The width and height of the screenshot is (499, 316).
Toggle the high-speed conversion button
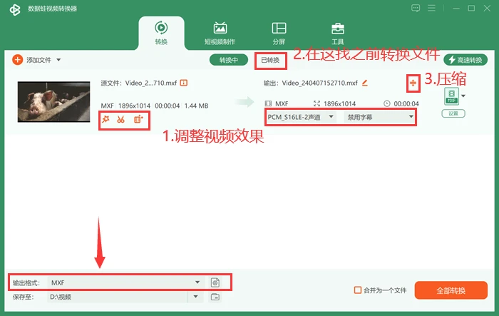point(465,60)
